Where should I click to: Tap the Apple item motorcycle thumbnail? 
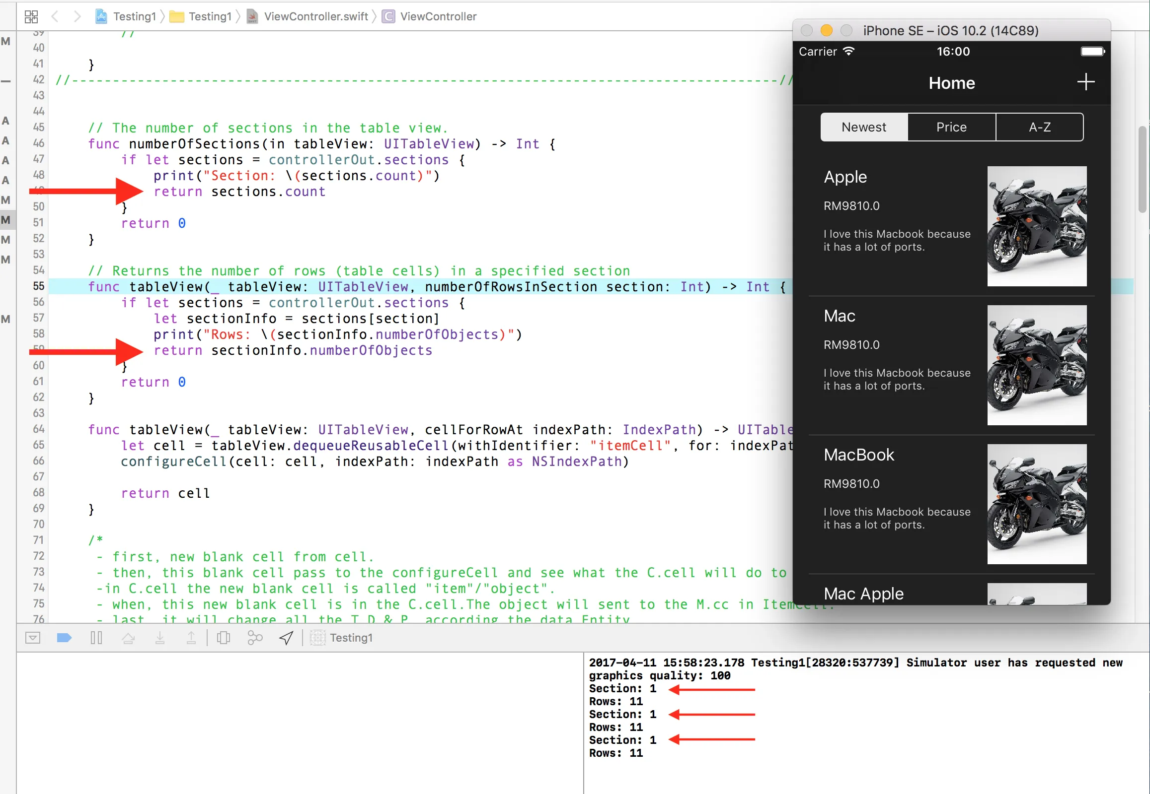pos(1036,226)
